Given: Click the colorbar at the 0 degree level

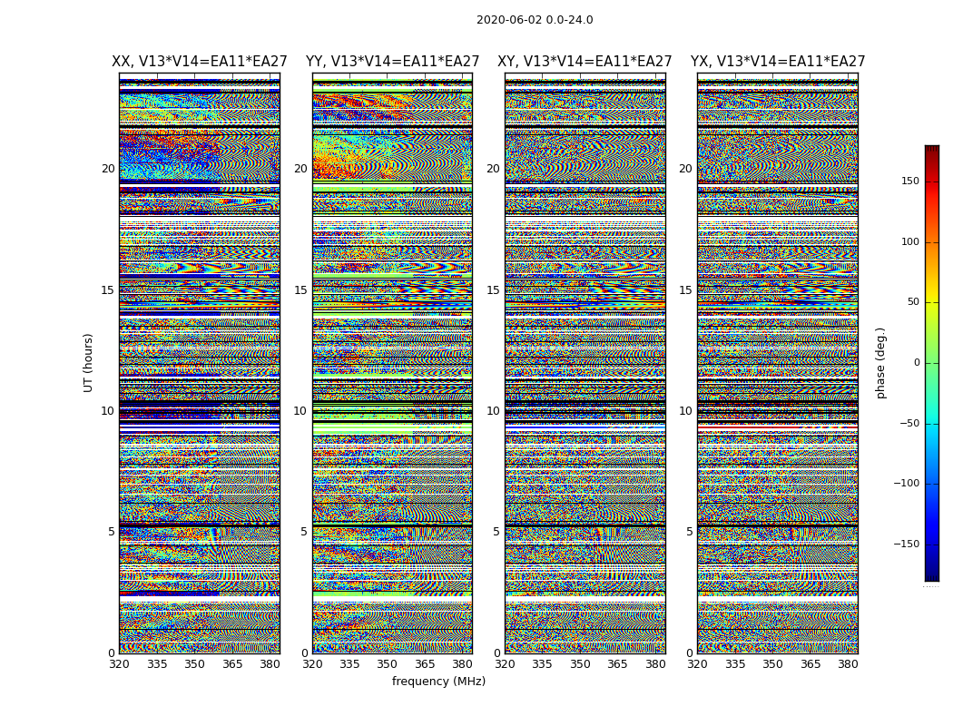Looking at the screenshot, I should [932, 363].
